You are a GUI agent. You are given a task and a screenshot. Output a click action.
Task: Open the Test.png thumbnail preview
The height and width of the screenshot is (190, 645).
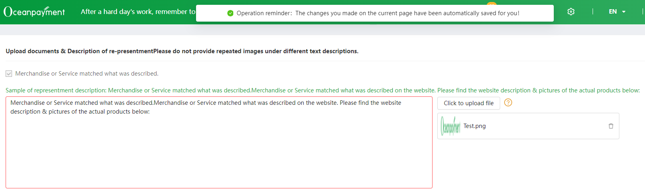pyautogui.click(x=451, y=126)
